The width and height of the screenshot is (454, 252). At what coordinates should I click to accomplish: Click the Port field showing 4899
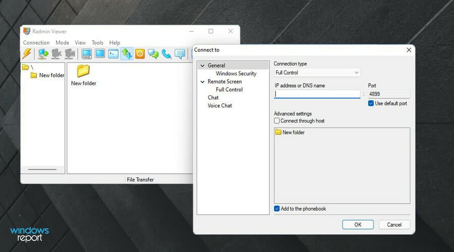point(389,94)
